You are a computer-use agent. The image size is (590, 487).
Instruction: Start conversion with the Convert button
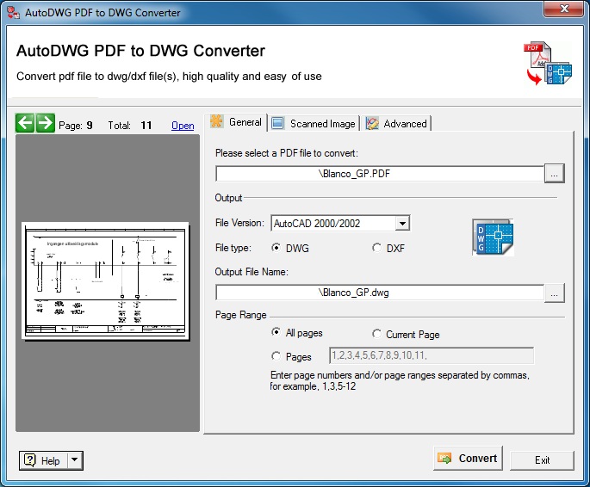pyautogui.click(x=468, y=458)
